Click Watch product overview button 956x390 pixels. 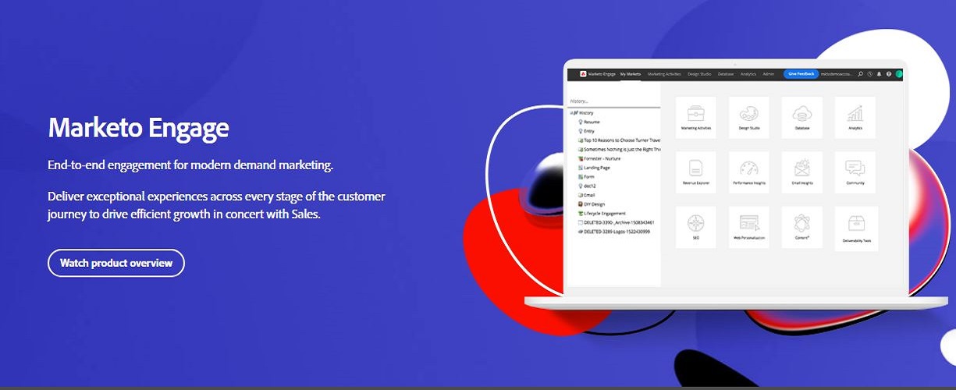116,263
